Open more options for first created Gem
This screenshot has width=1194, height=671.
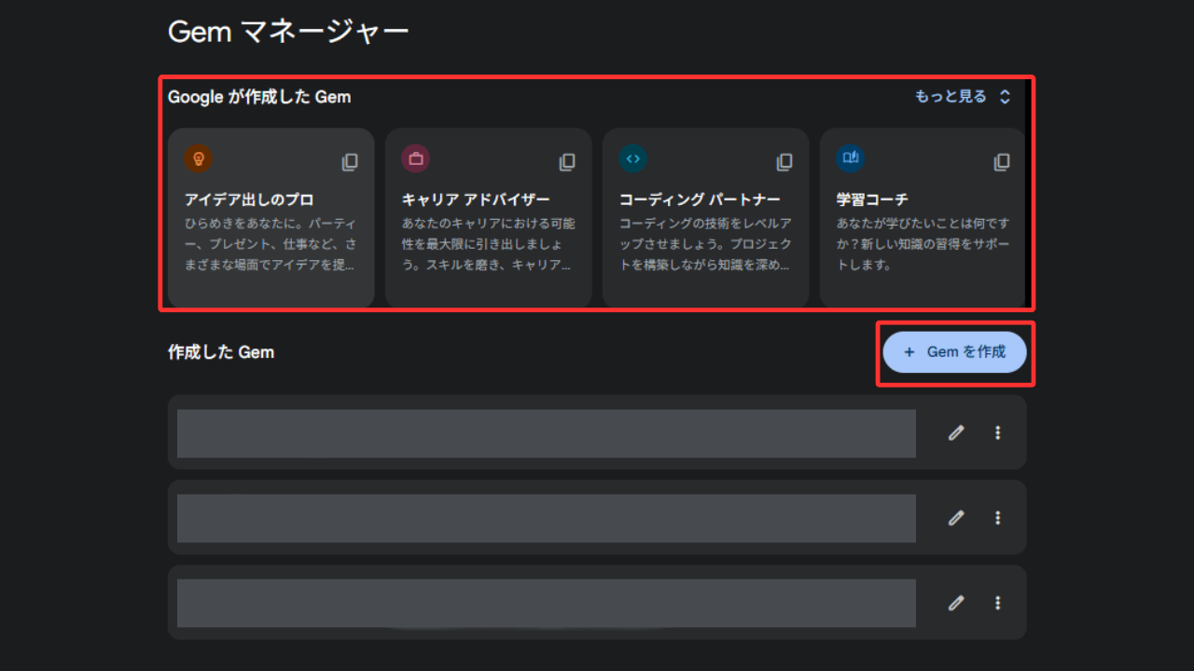click(998, 432)
